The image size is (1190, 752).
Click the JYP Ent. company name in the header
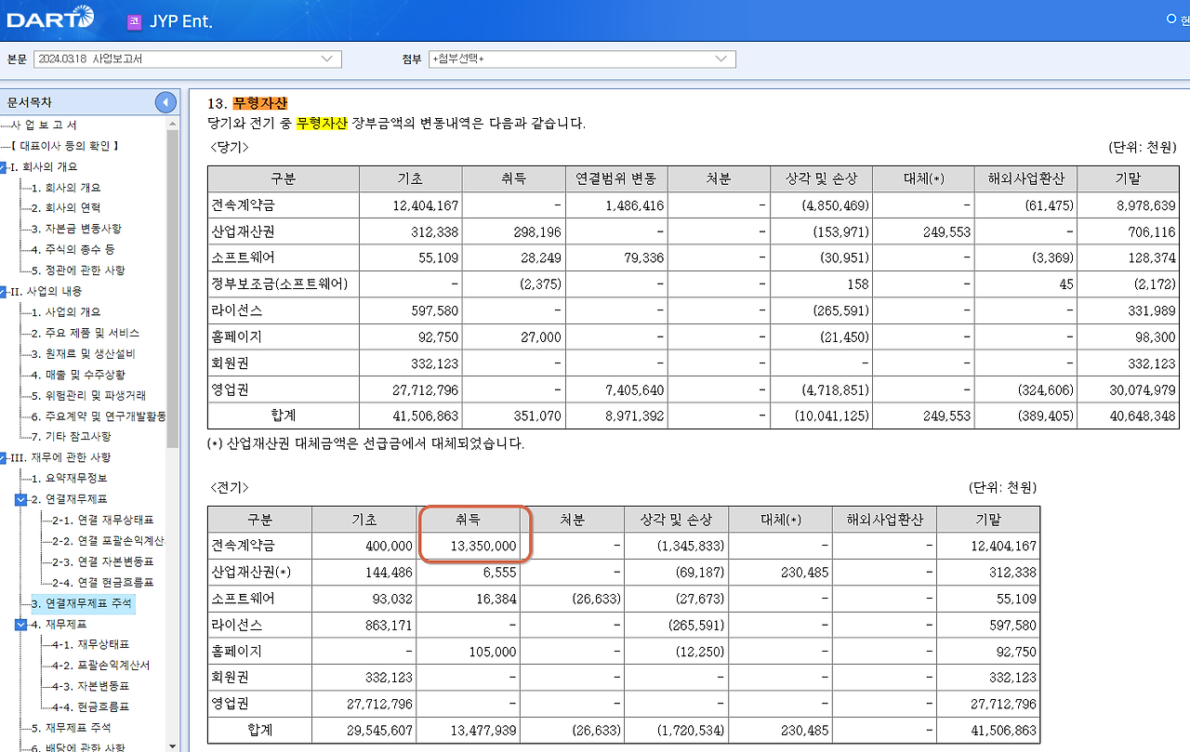(x=181, y=20)
